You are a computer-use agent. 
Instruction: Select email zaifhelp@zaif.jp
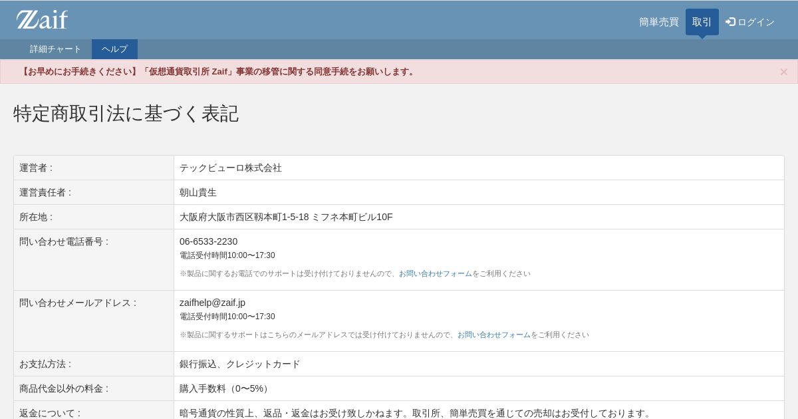click(212, 303)
